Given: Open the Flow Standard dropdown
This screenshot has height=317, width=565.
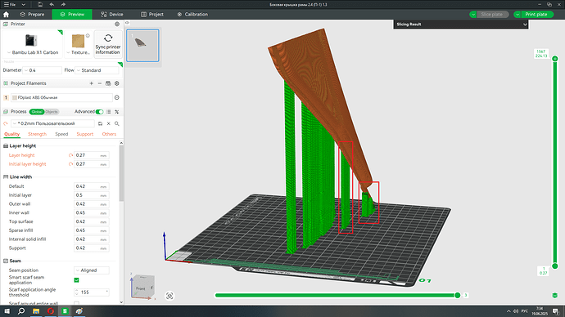Looking at the screenshot, I should (97, 70).
